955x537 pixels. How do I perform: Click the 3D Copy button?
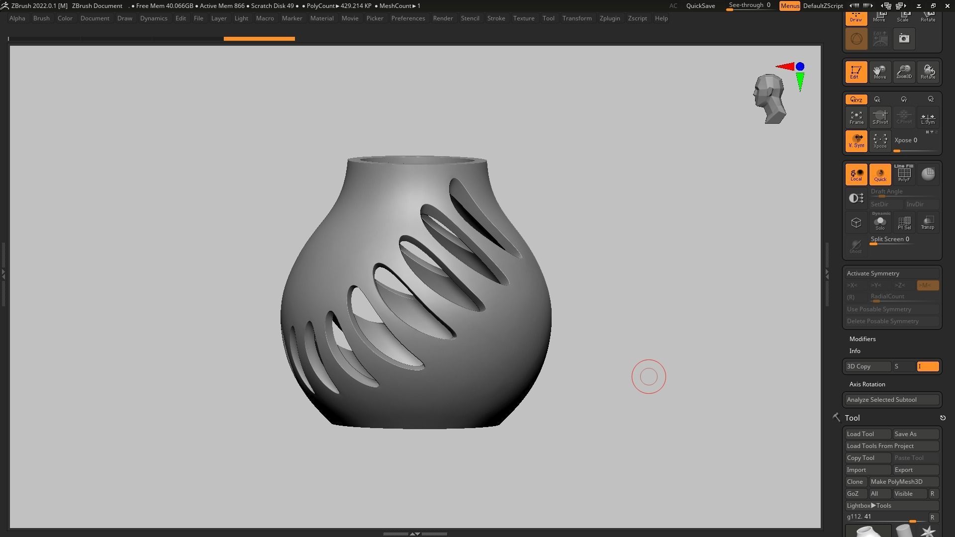[x=868, y=366]
